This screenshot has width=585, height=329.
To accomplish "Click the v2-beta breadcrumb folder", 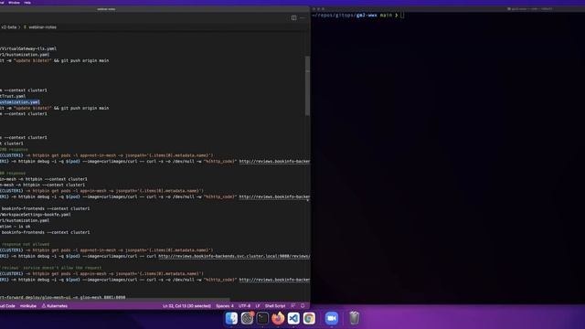I will click(8, 27).
